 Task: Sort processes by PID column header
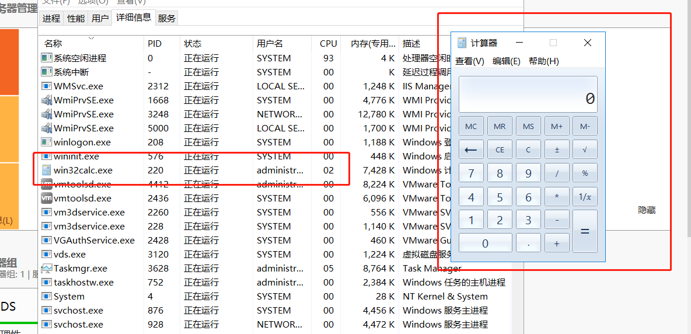click(155, 43)
